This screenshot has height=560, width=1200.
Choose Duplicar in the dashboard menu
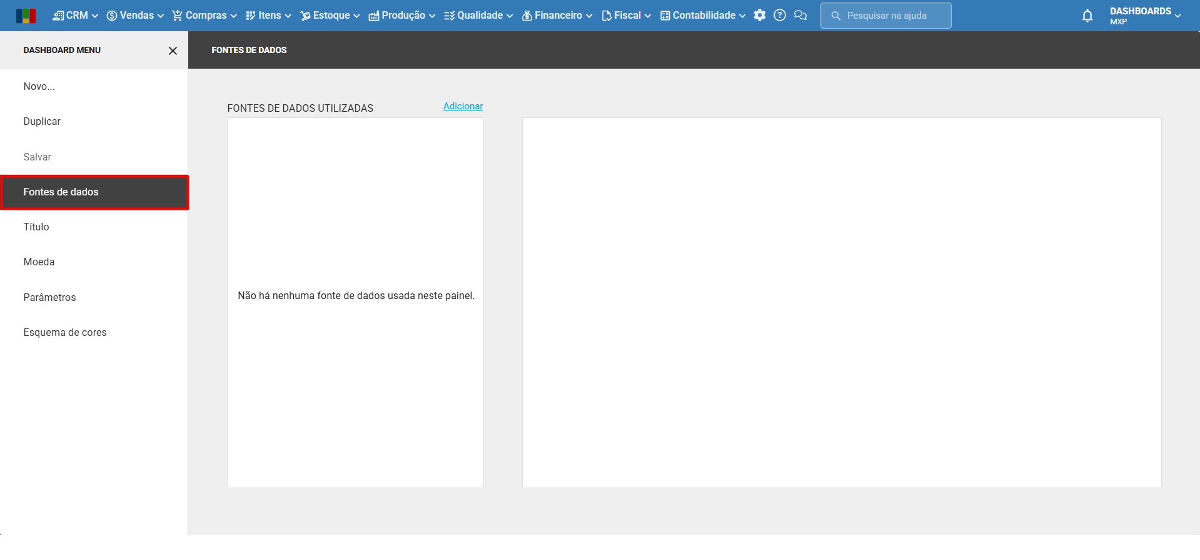94,122
